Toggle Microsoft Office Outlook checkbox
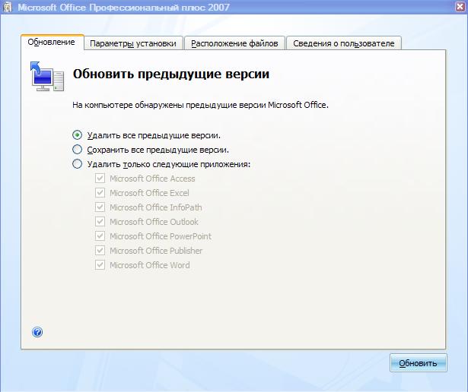The height and width of the screenshot is (392, 468). click(x=100, y=222)
